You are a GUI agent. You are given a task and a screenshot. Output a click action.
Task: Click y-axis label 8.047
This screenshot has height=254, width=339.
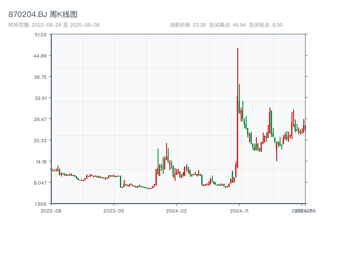click(40, 183)
